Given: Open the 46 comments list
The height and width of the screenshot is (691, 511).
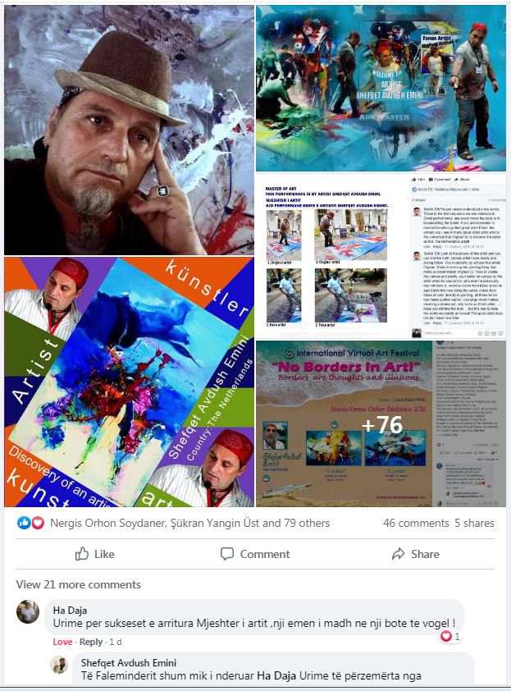Looking at the screenshot, I should (x=416, y=523).
